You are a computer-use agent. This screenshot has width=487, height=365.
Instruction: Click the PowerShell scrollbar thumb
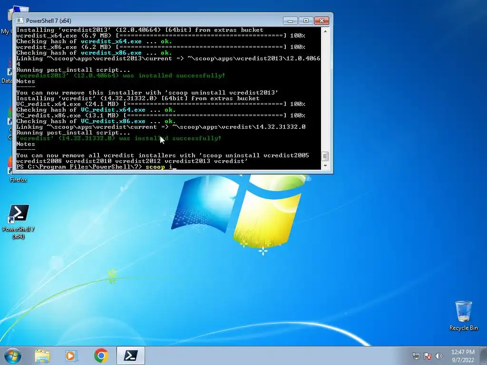pyautogui.click(x=325, y=156)
